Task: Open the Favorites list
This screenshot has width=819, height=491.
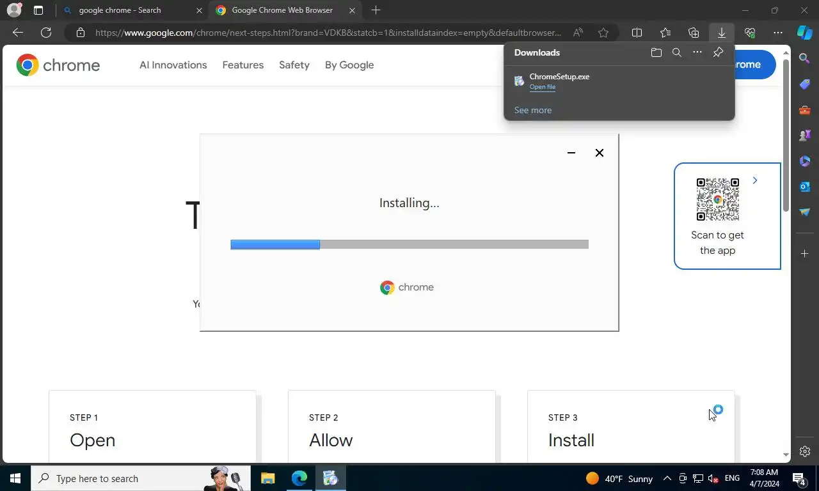Action: pos(665,33)
